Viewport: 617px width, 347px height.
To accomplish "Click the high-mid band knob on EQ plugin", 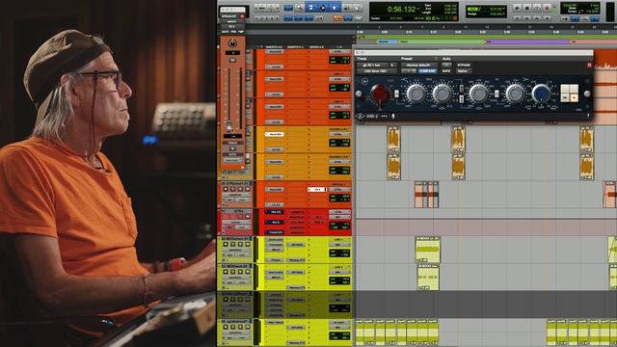I will coord(442,93).
